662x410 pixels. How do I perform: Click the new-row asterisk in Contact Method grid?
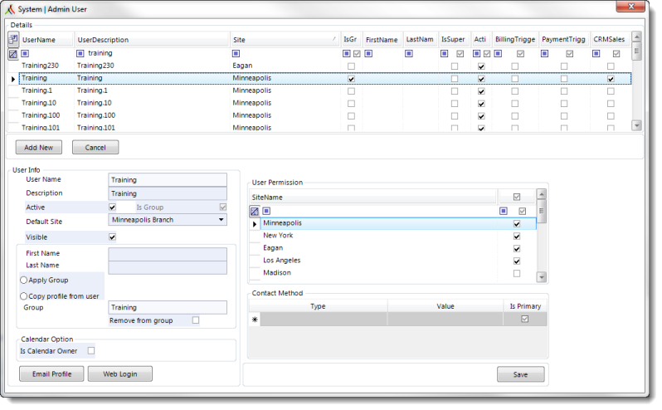255,320
